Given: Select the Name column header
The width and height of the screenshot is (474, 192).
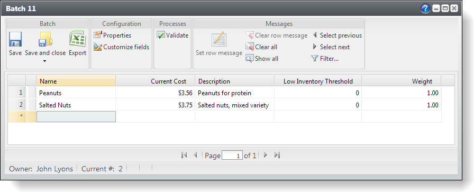Looking at the screenshot, I should pos(76,81).
